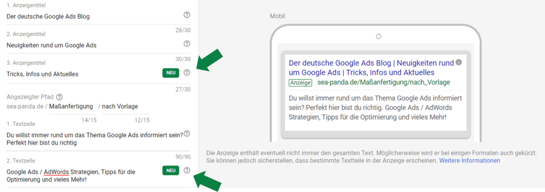Edit headline 'Tricks, Infos und Aktuelles'
The width and height of the screenshot is (545, 192).
tap(43, 74)
